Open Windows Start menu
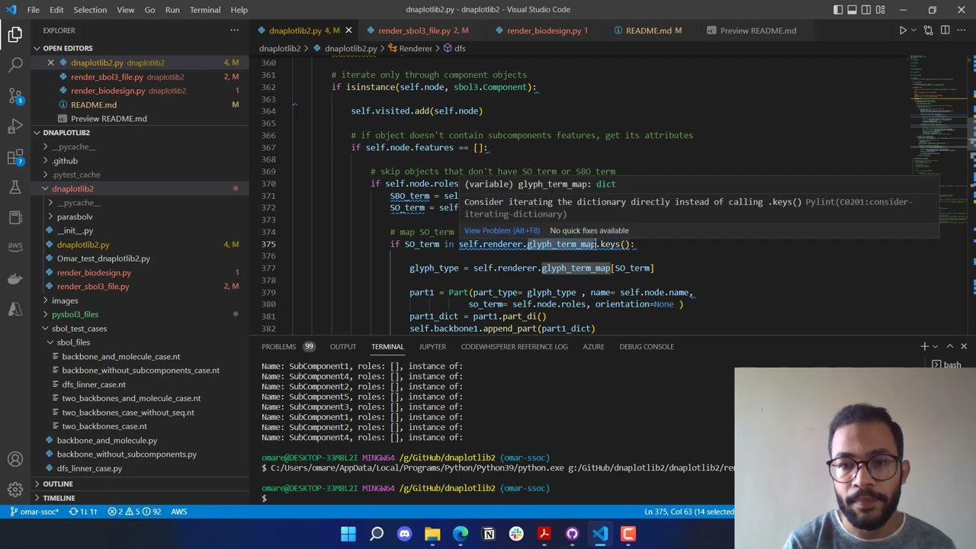 [x=348, y=534]
